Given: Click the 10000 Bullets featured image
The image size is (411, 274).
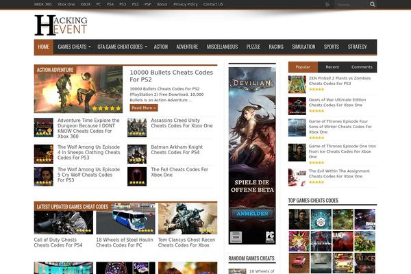Looking at the screenshot, I should (x=78, y=90).
